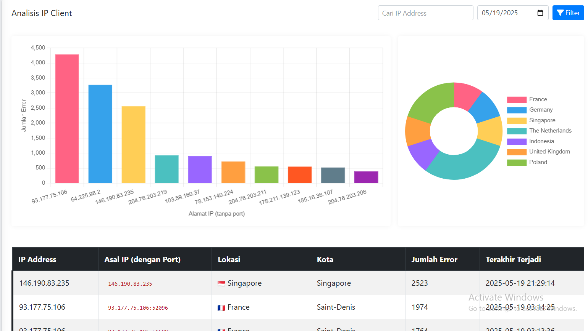
Task: Click the Singapore flag icon in table
Action: 221,283
